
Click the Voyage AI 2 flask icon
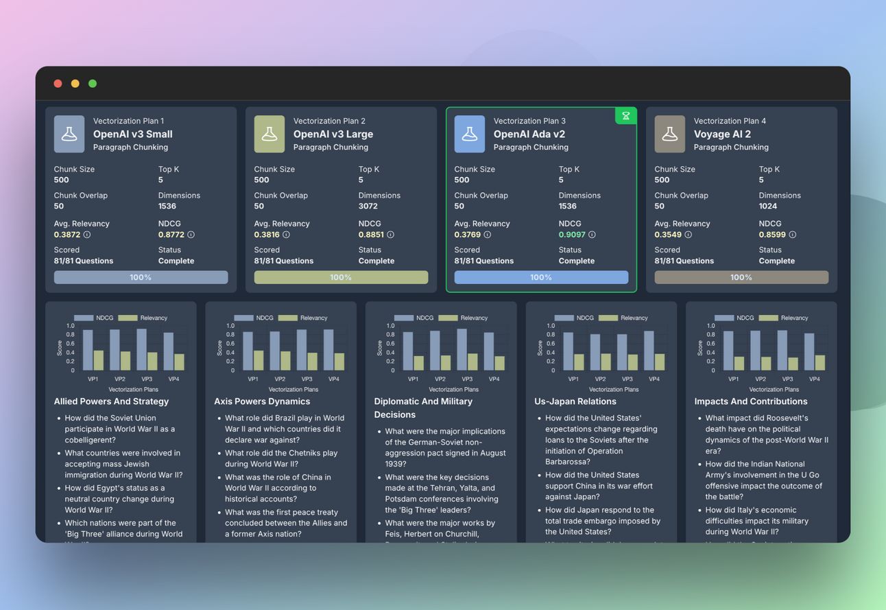[x=670, y=134]
